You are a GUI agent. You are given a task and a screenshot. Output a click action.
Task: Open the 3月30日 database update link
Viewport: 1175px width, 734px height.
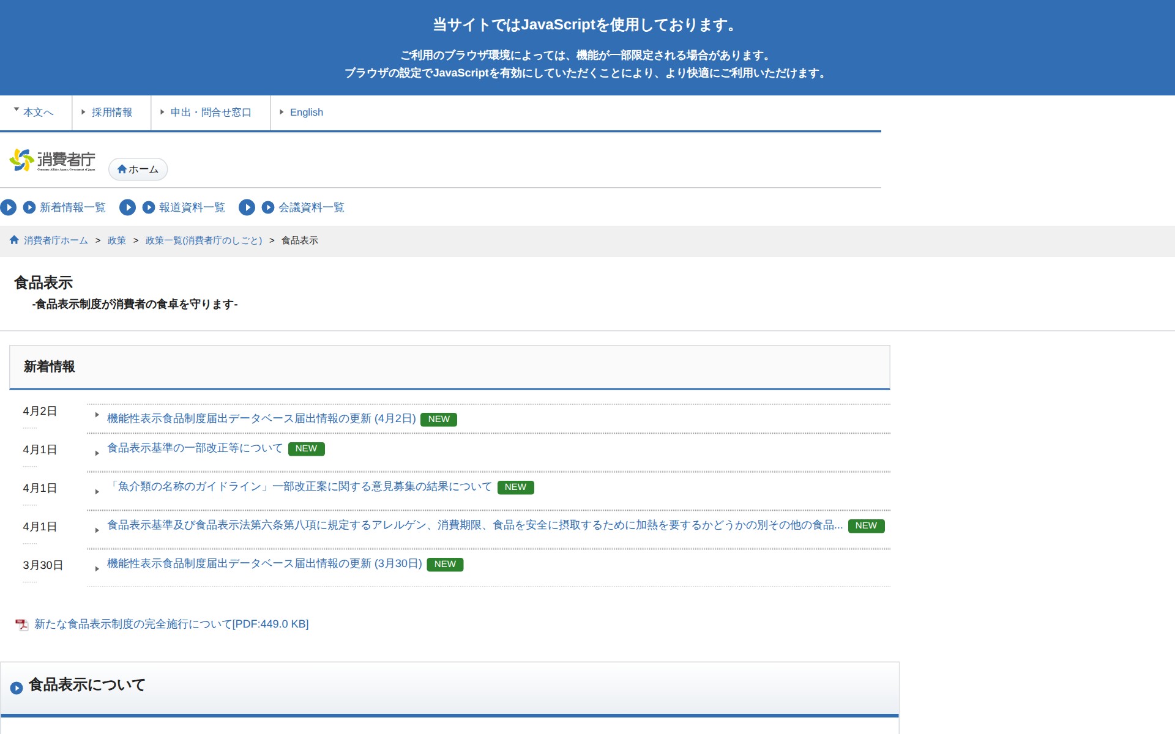point(264,564)
